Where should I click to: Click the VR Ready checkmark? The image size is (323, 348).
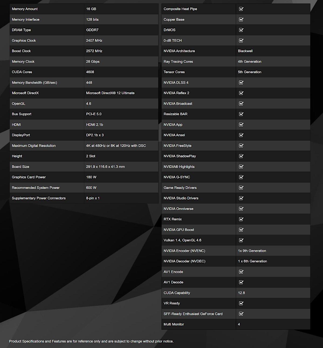tap(241, 303)
